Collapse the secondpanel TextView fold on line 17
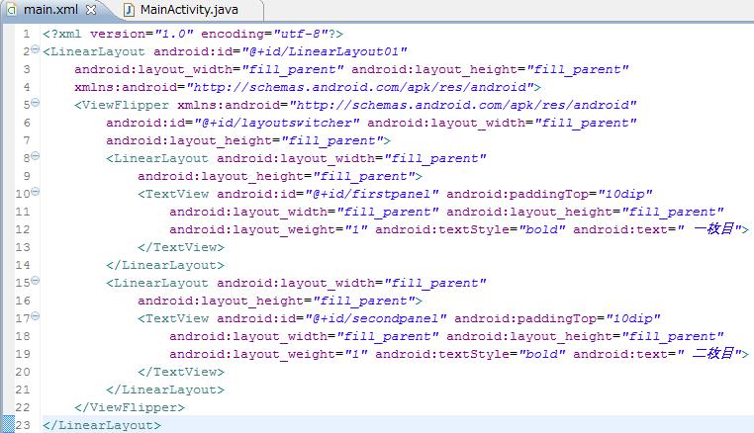Screen dimensions: 754x433 pos(36,318)
